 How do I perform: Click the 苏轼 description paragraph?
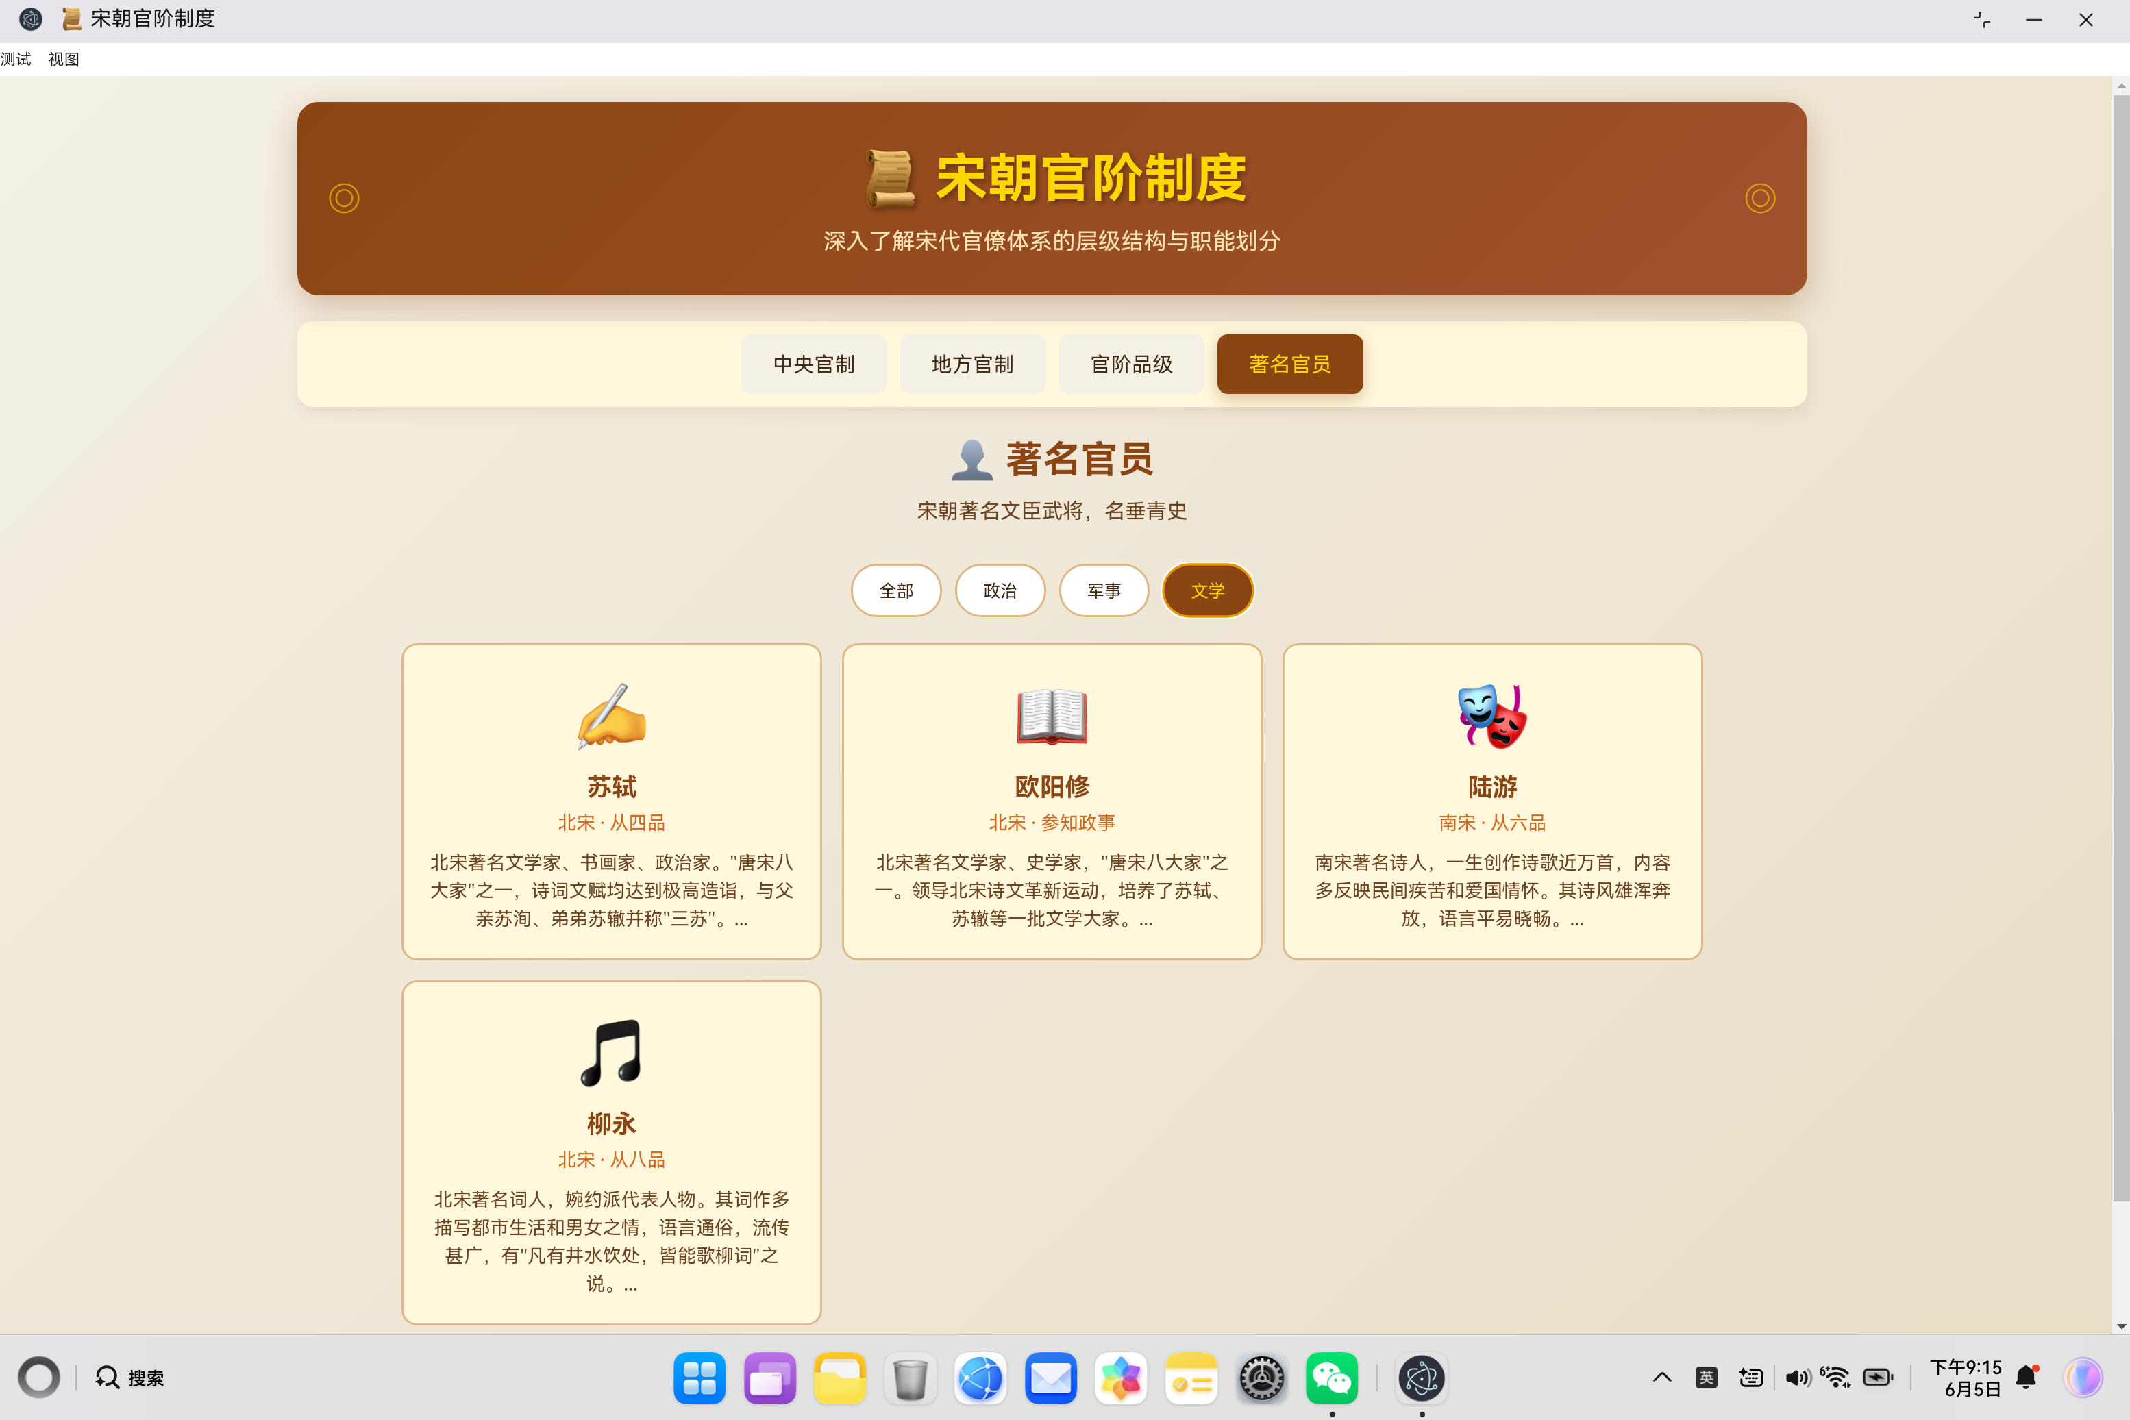pos(611,890)
